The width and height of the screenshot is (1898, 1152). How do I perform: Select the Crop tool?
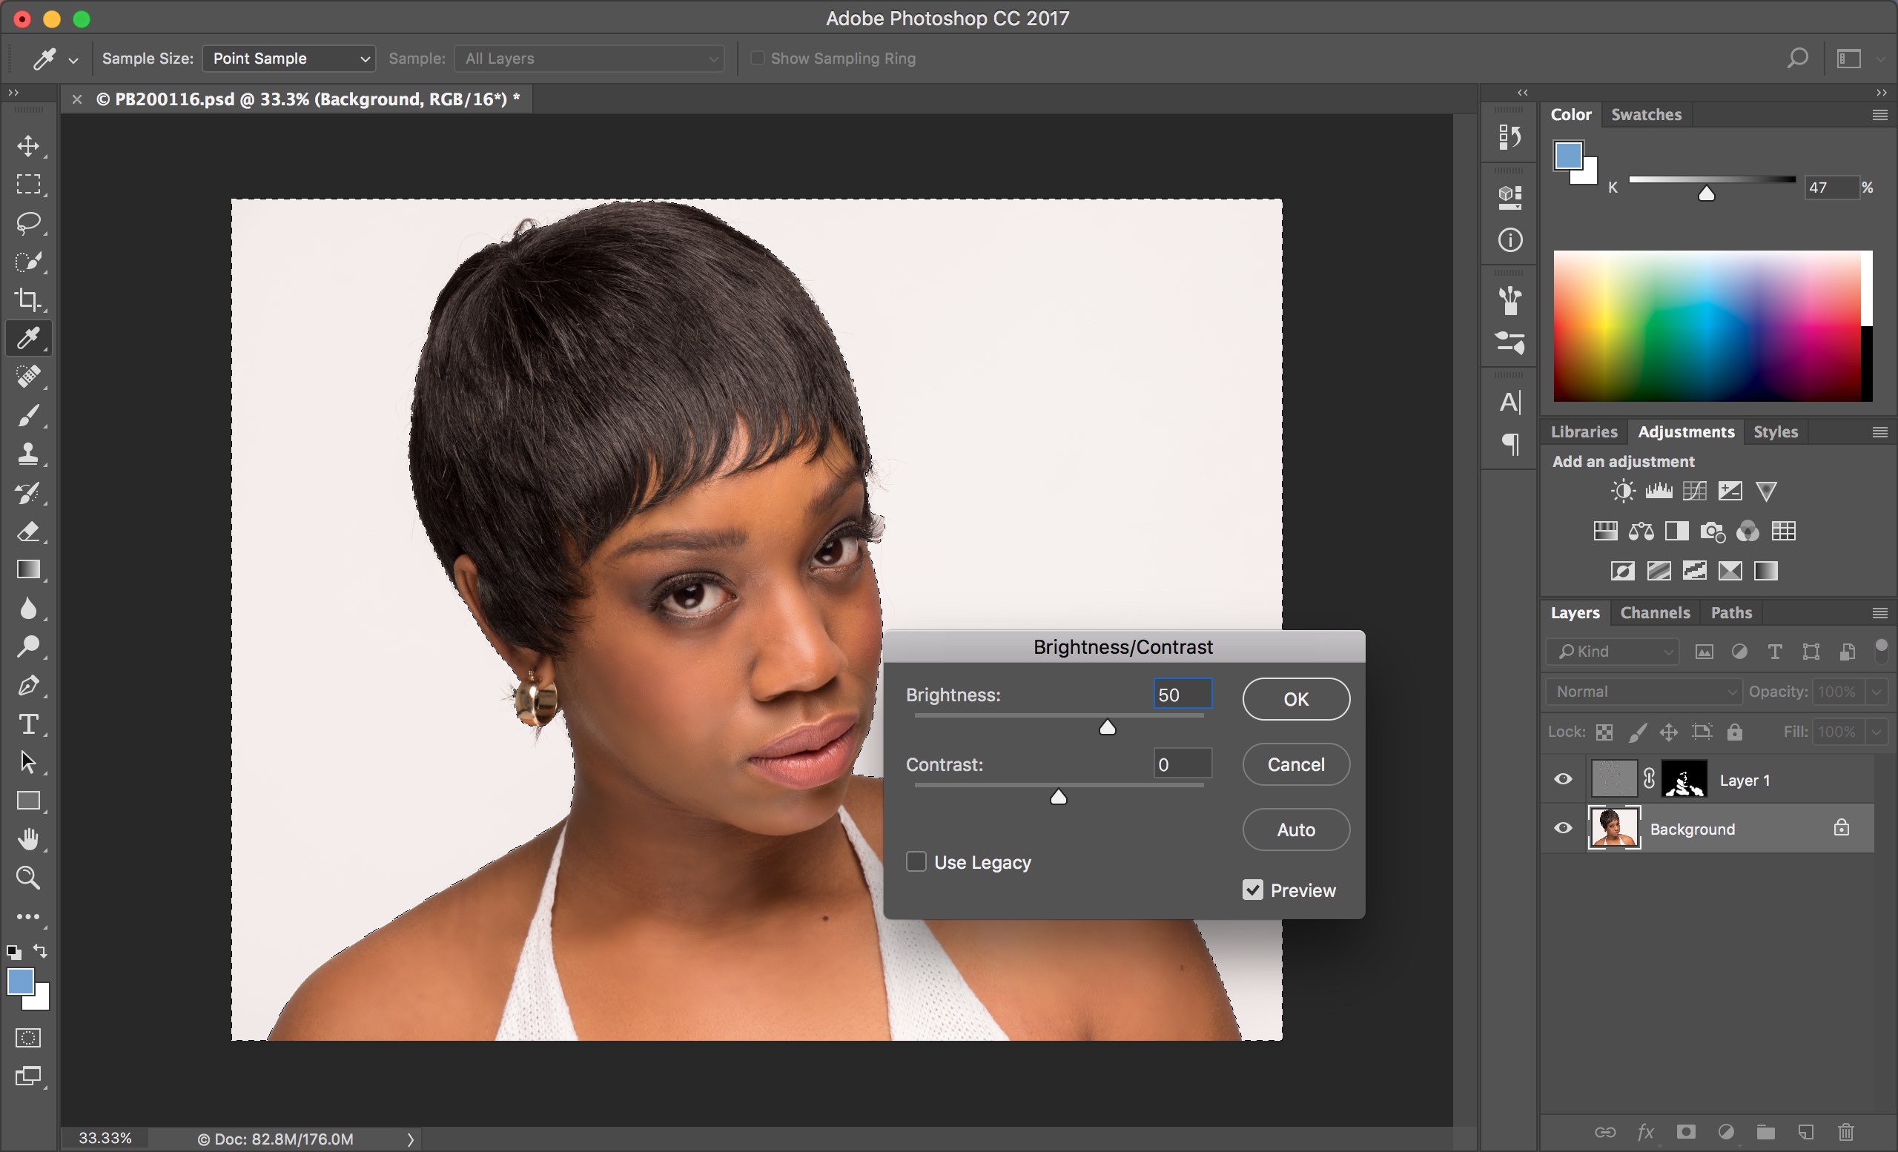(29, 300)
